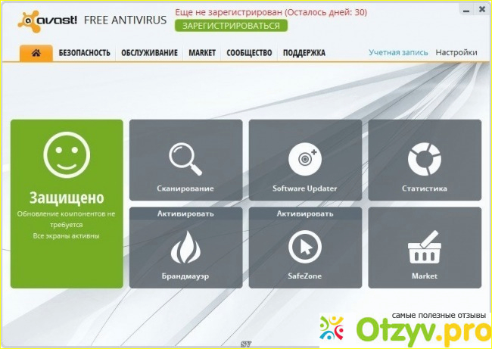
Task: Open Настройки settings link
Action: [x=456, y=52]
